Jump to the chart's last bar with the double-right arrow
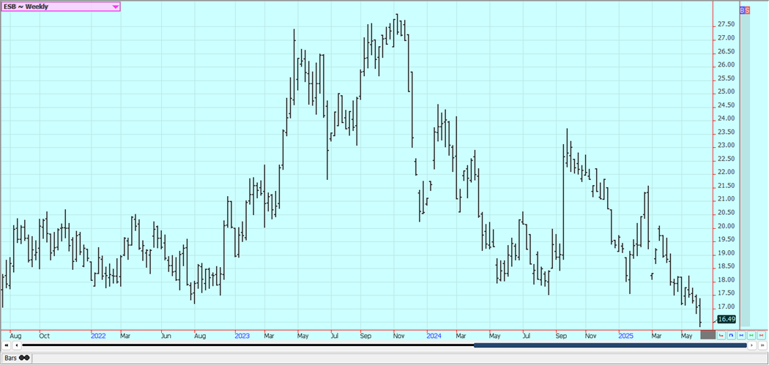The width and height of the screenshot is (769, 365). click(762, 345)
